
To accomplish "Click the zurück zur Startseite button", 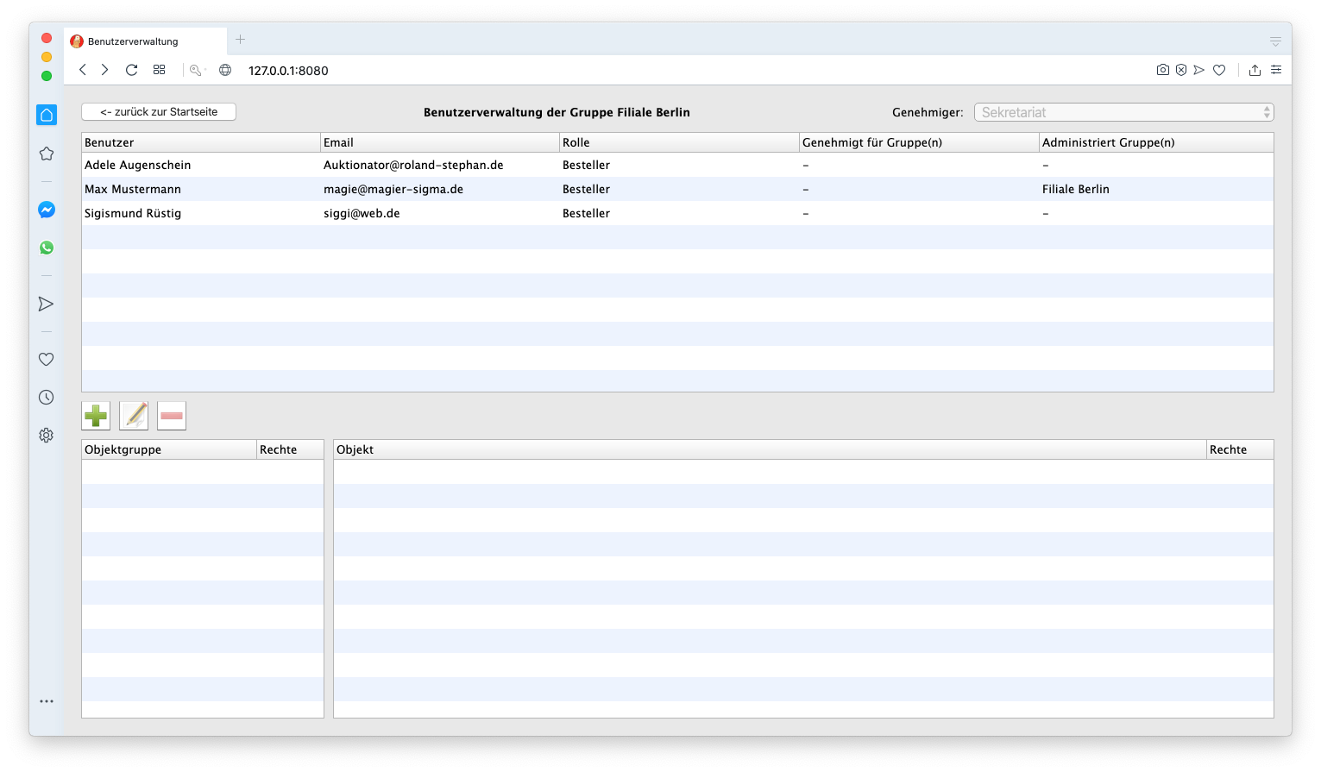I will [159, 112].
